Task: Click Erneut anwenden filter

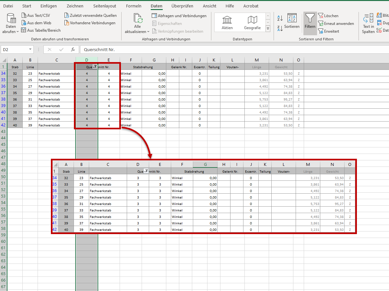Action: coord(336,24)
